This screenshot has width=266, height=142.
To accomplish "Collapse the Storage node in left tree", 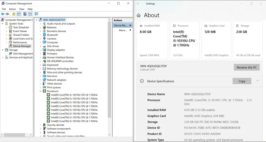I will click(x=3, y=50).
